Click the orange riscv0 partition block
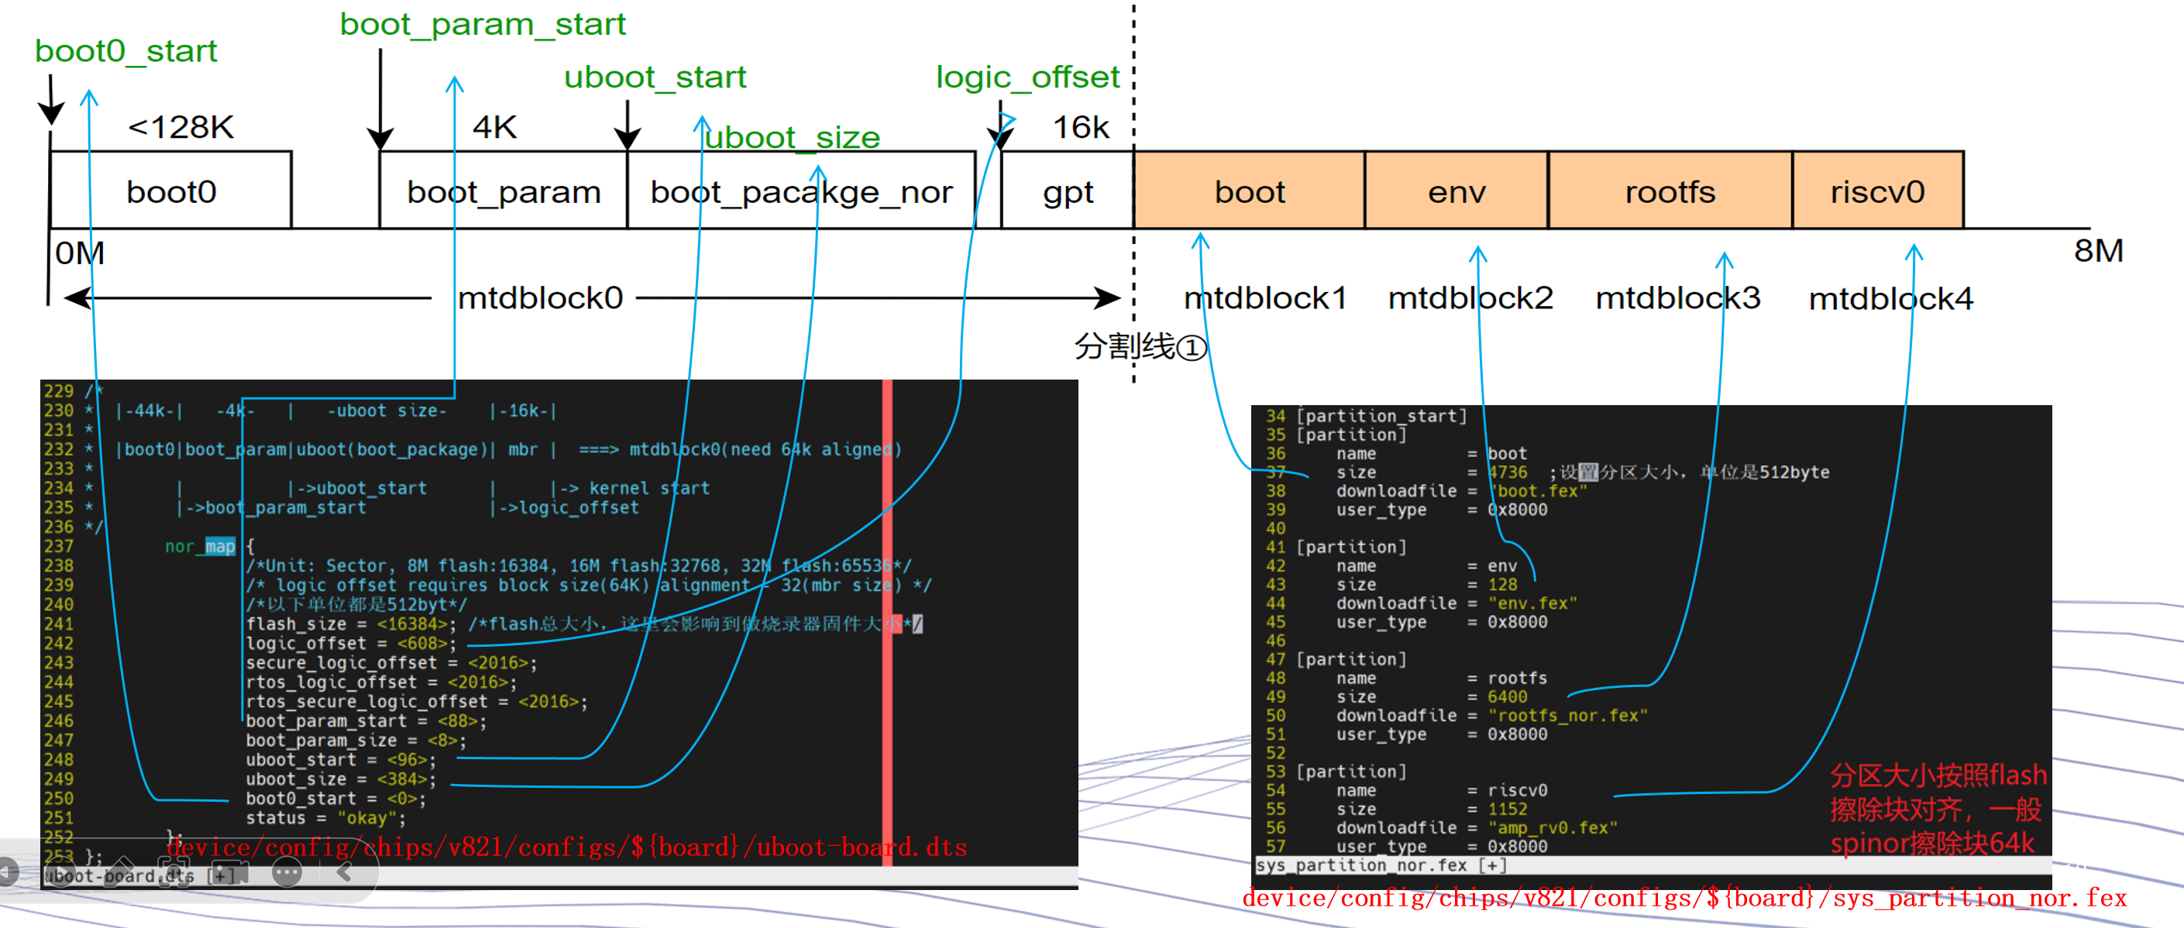2184x928 pixels. [x=1877, y=191]
